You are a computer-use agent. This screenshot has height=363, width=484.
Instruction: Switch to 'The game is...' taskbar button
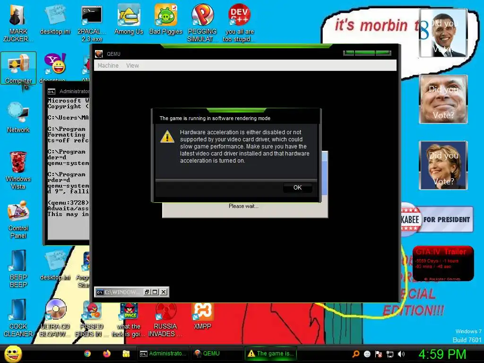271,354
